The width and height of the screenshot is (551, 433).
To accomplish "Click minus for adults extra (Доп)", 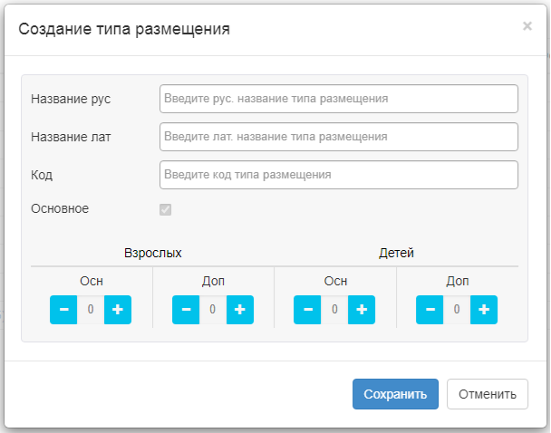I will pyautogui.click(x=186, y=310).
